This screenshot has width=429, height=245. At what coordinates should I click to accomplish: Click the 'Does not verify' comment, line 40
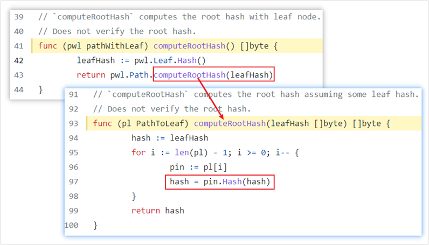click(x=117, y=31)
